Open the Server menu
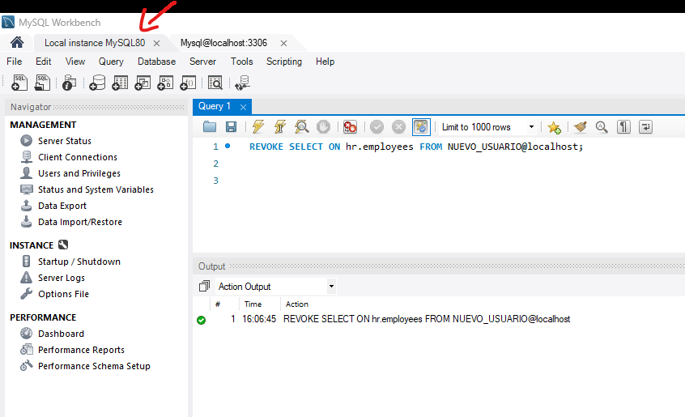685x417 pixels. (202, 62)
